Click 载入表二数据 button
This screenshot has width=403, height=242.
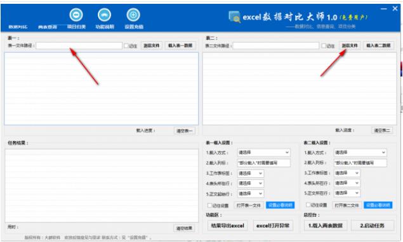(x=378, y=46)
